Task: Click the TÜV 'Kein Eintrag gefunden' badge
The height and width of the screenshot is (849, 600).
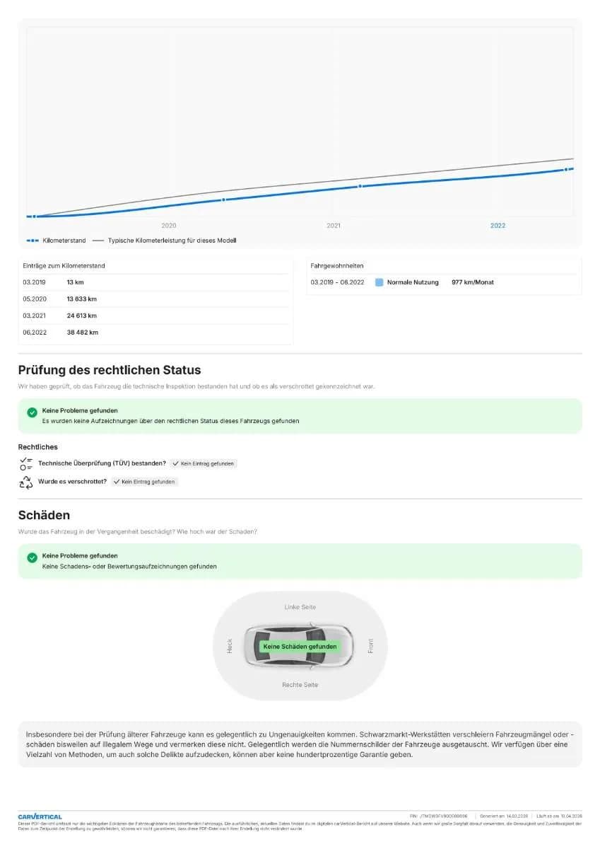Action: click(204, 463)
